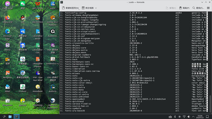212x119 pixels.
Task: Click the split view (拆分视图) button
Action: [88, 8]
